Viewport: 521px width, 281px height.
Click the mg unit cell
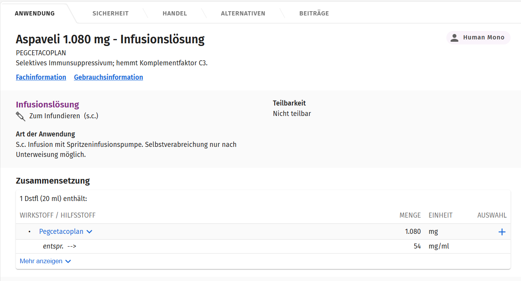point(433,232)
